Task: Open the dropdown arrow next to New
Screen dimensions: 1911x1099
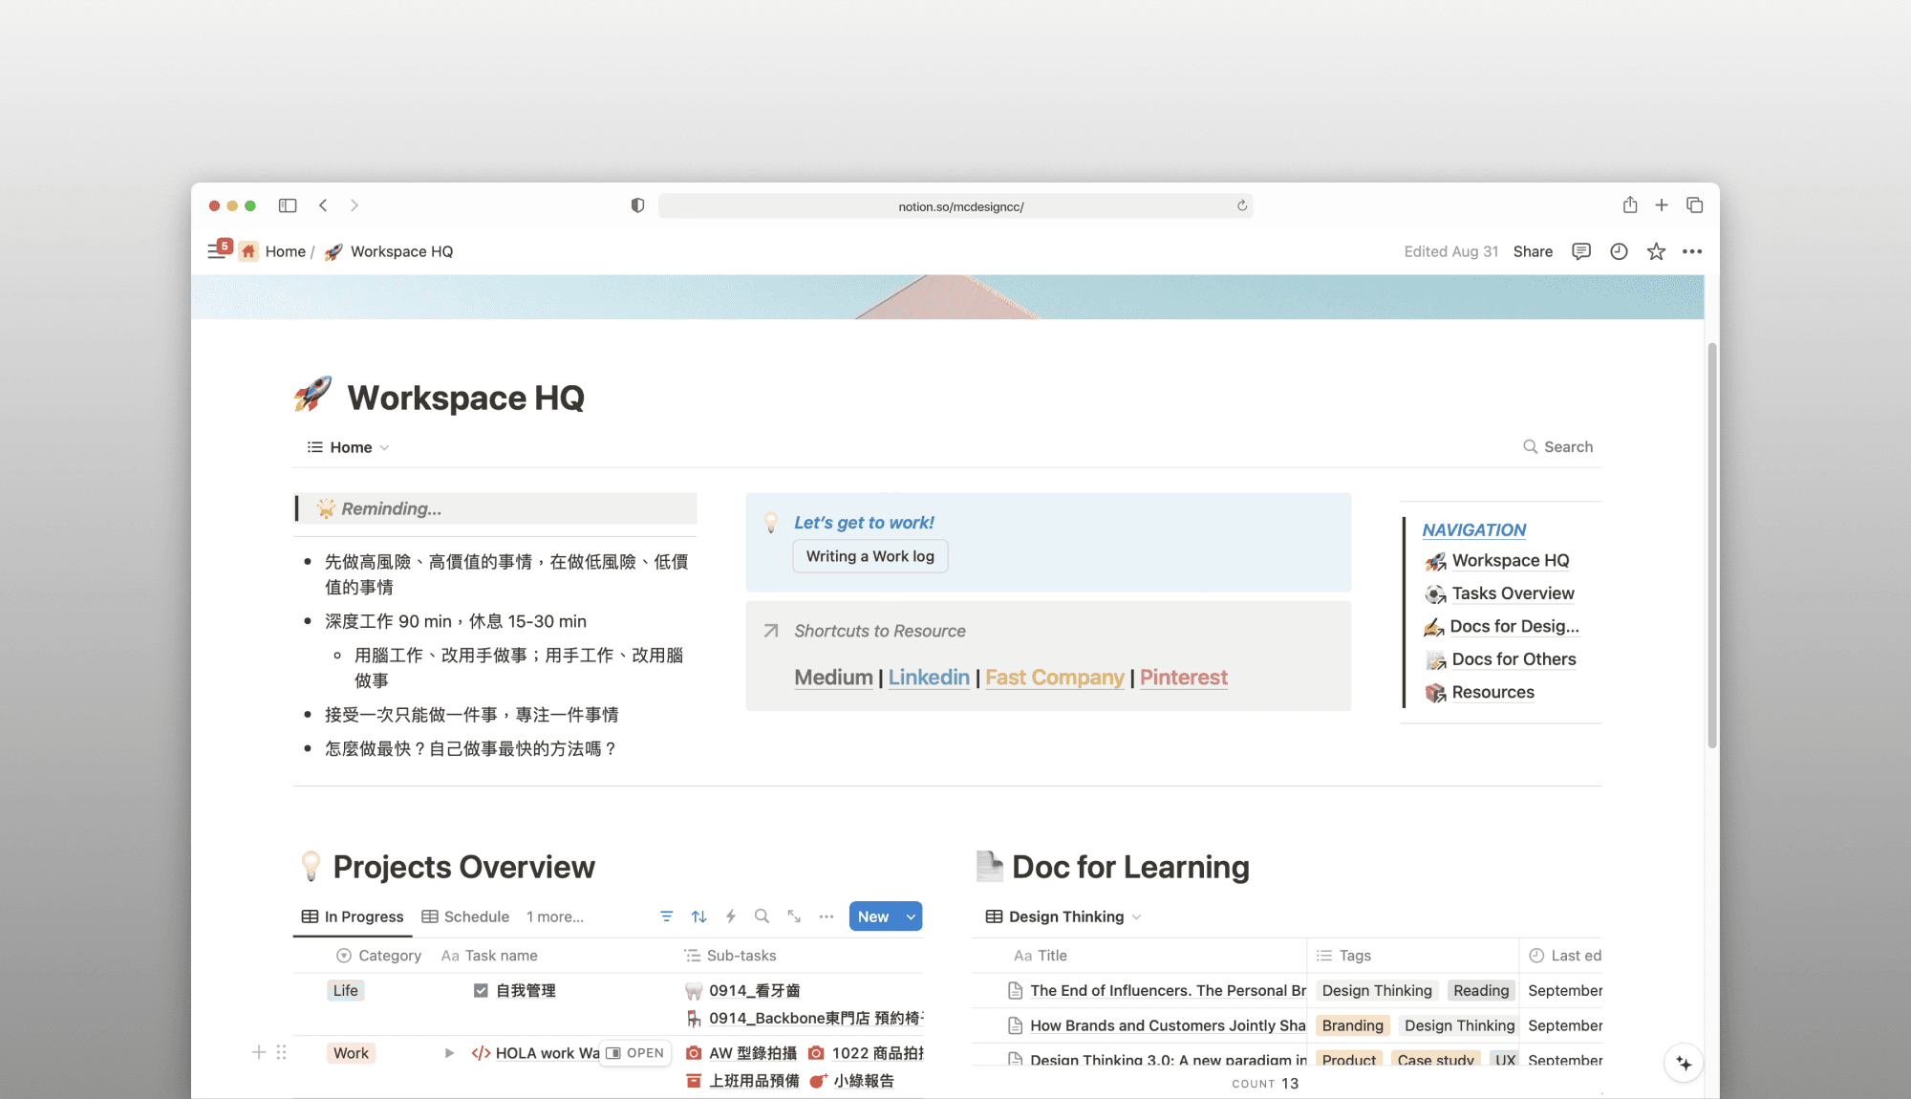Action: point(912,916)
